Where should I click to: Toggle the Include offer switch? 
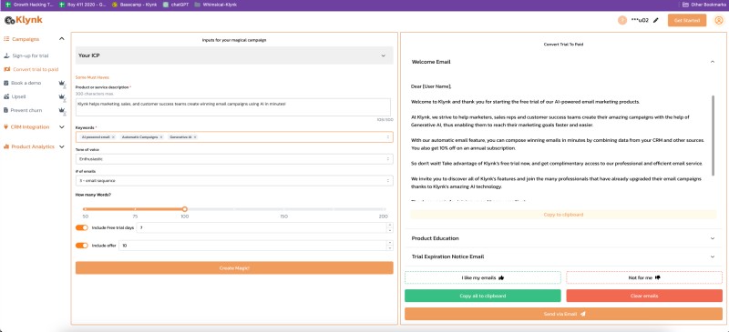pos(82,246)
